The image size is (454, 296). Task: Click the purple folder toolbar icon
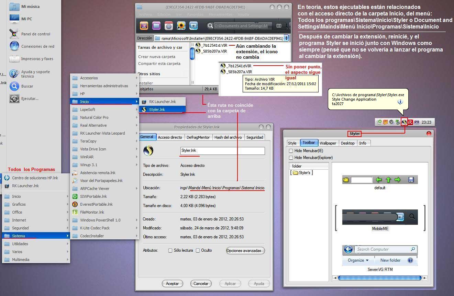click(156, 26)
